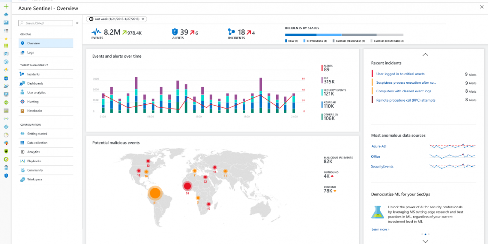Click the magnifier icon in the search box

point(22,23)
